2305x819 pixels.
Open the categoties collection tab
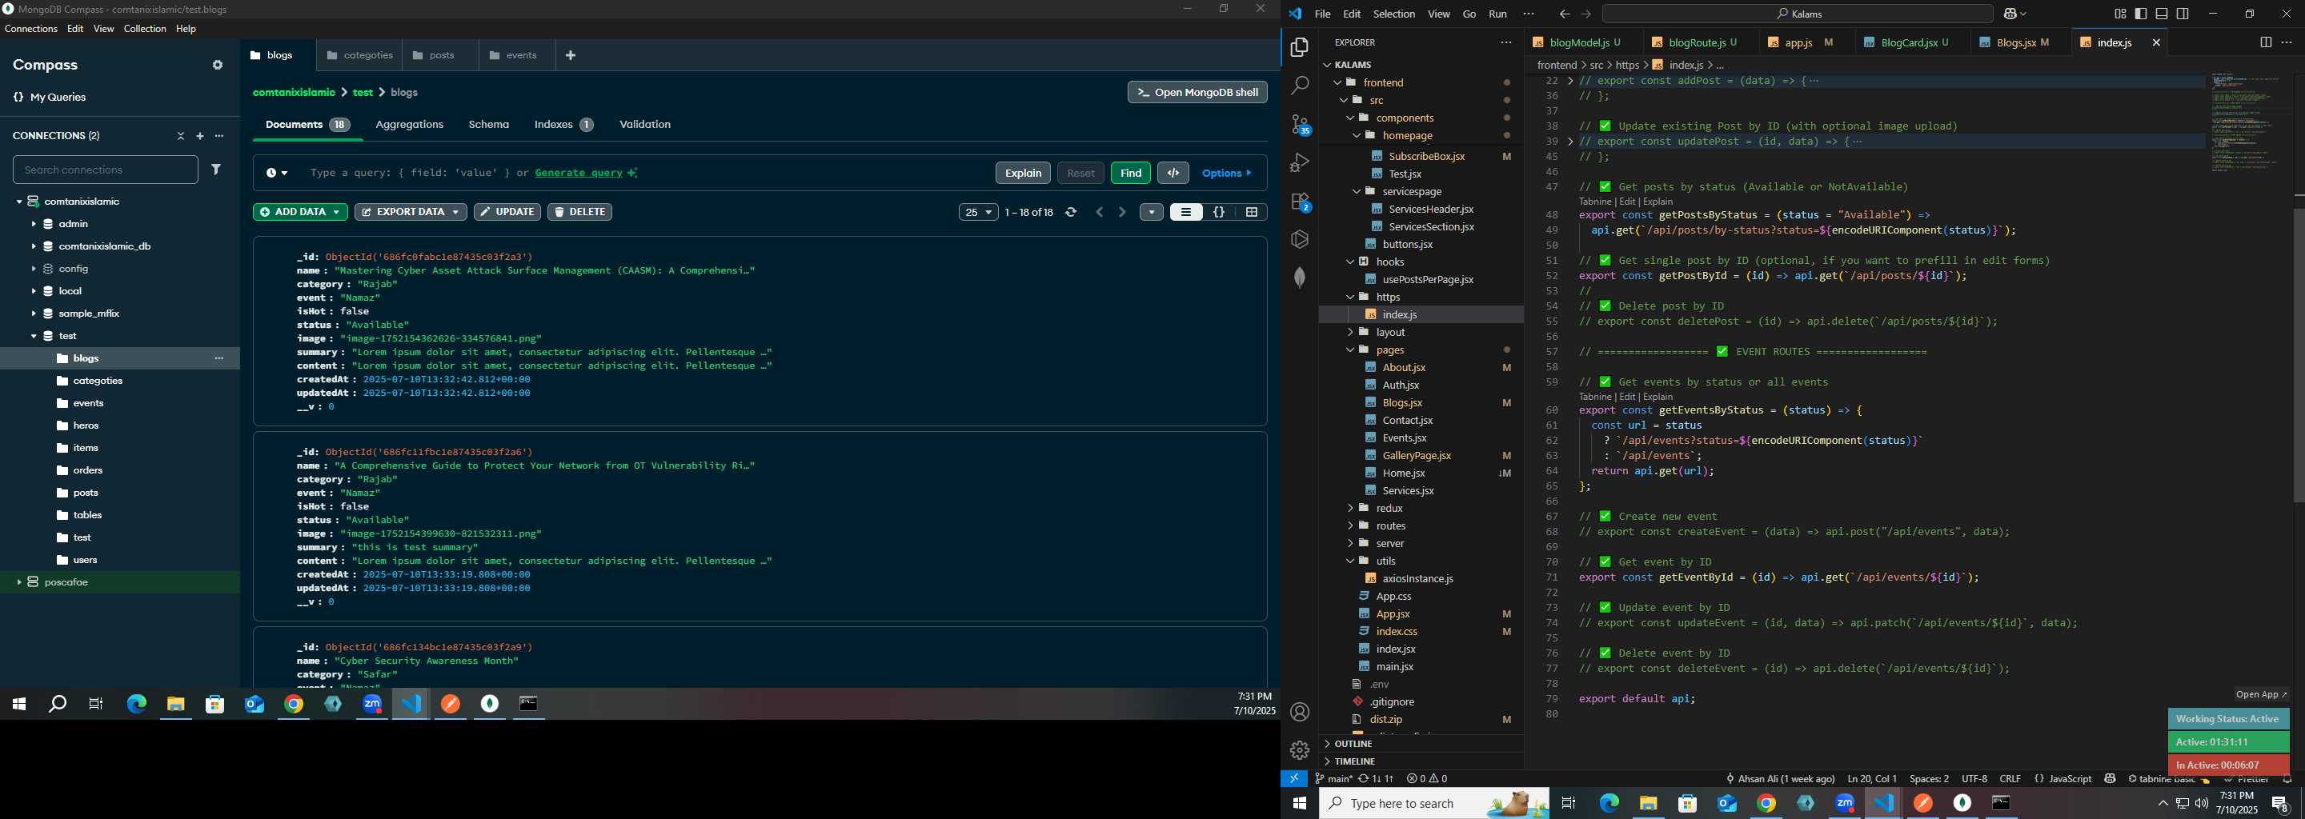[359, 55]
